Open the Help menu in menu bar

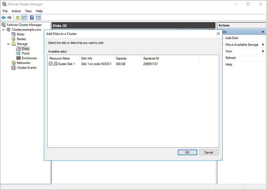pos(39,11)
